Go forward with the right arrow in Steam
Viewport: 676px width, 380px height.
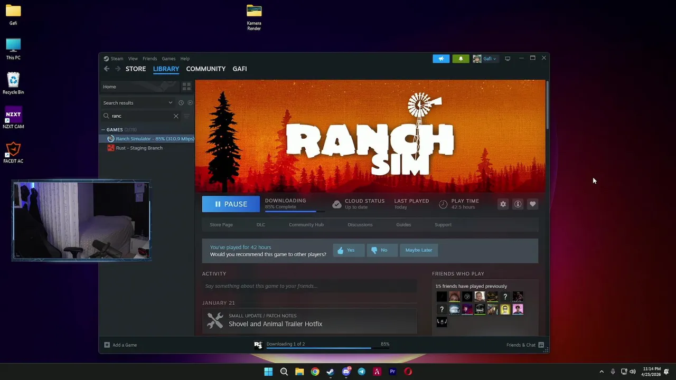click(x=118, y=69)
